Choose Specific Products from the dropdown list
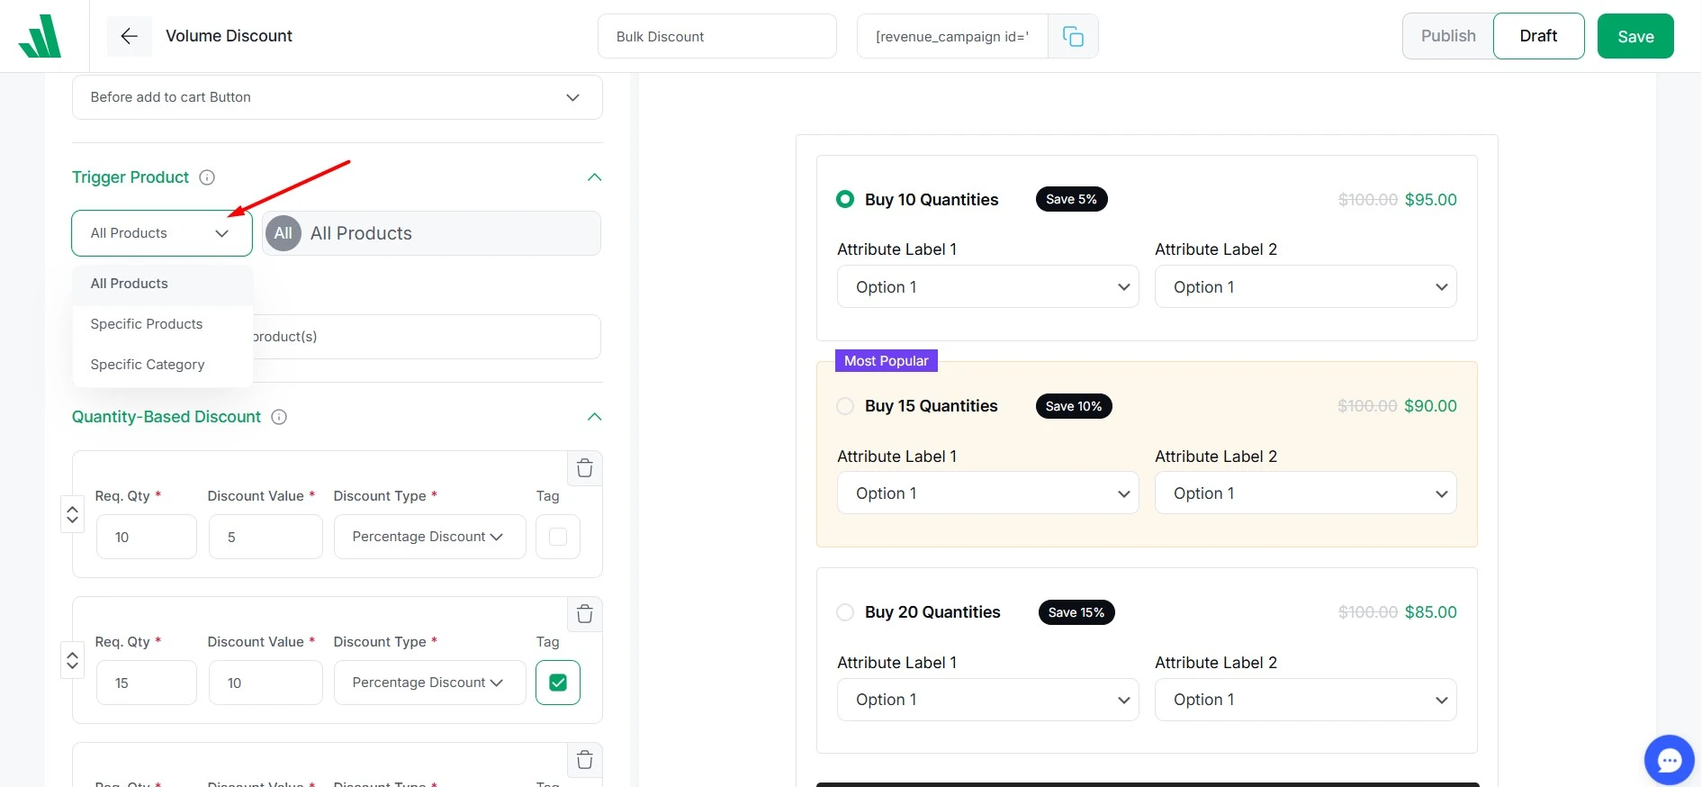The image size is (1702, 787). click(x=162, y=324)
